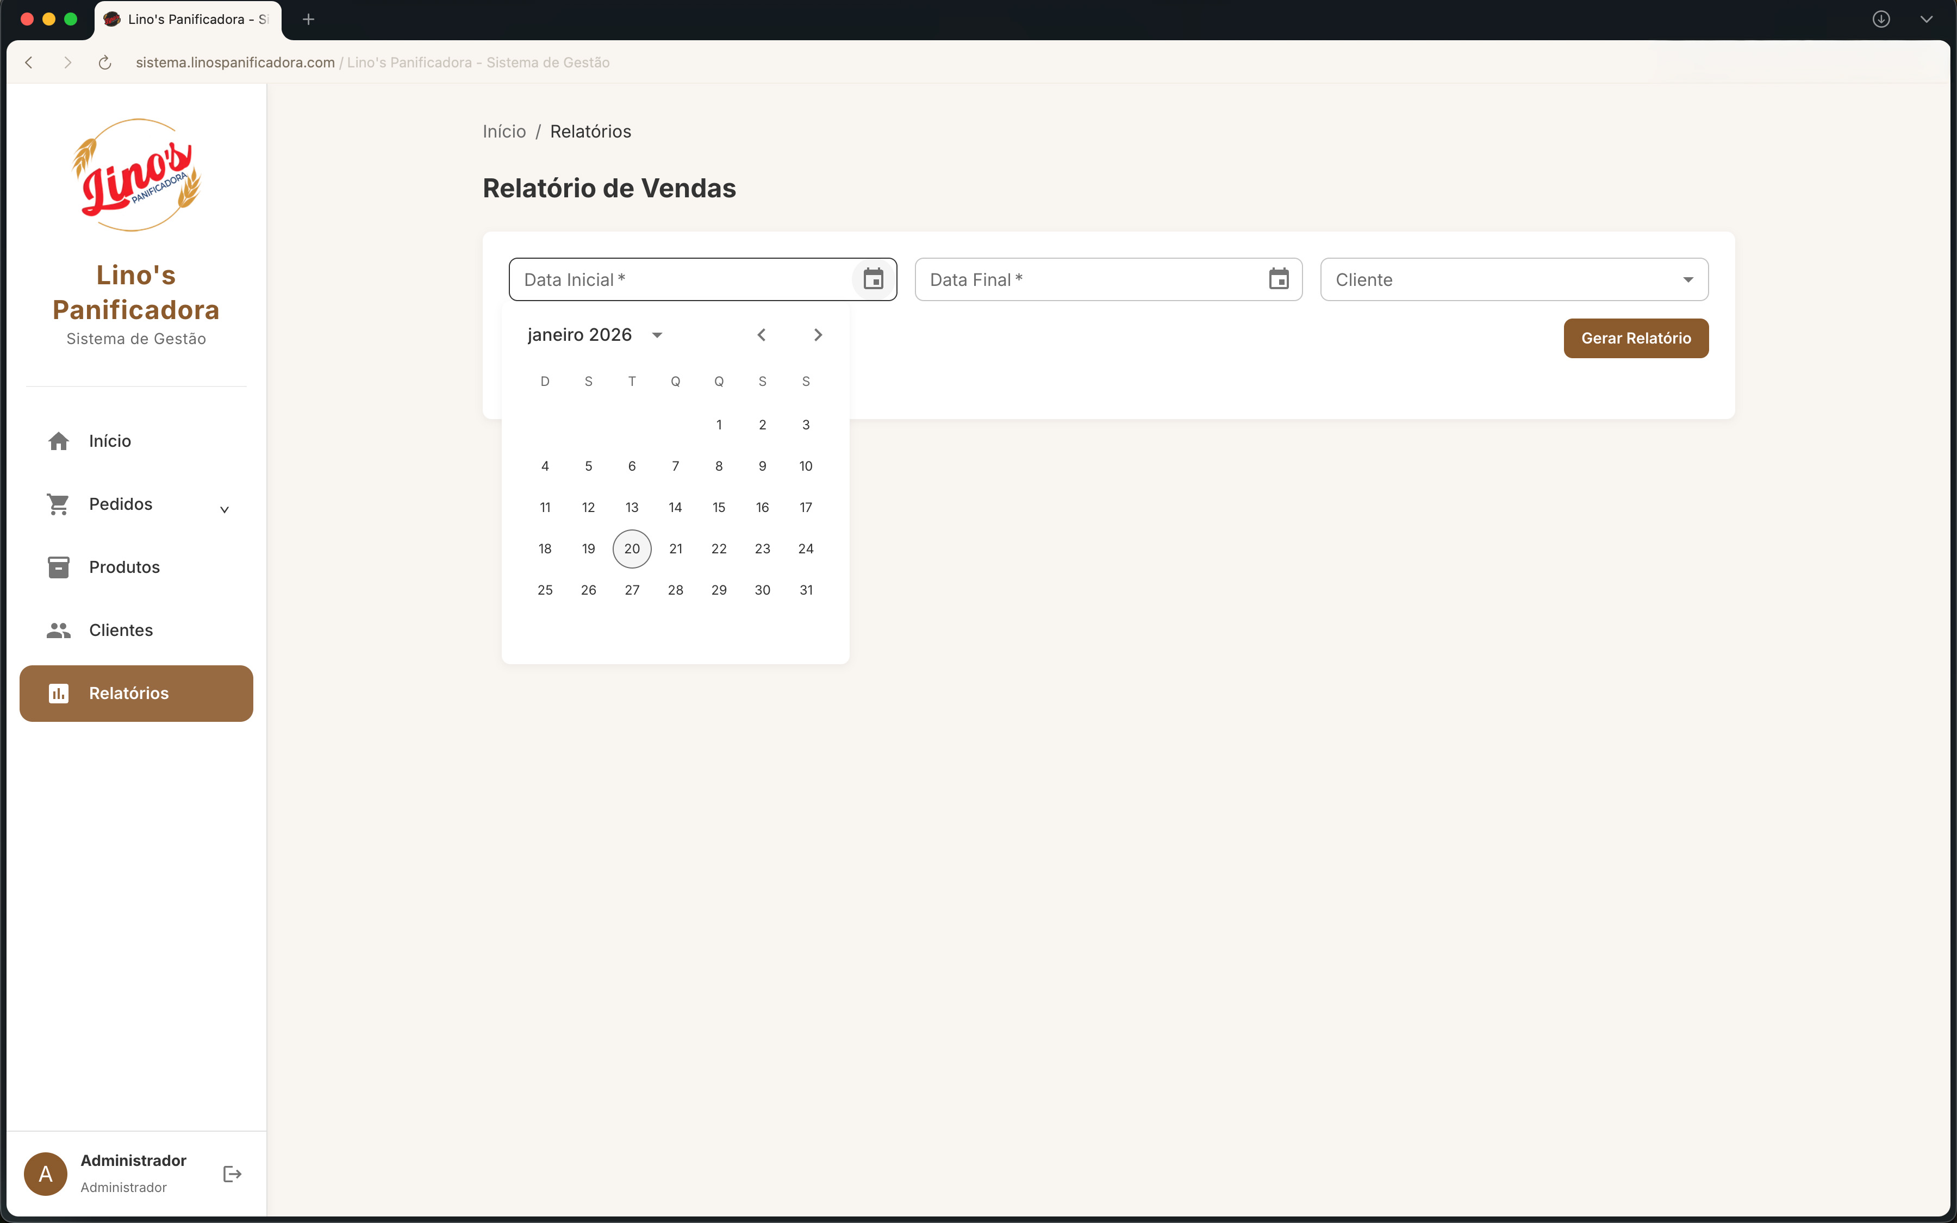Pick day 15 in the calendar
The width and height of the screenshot is (1957, 1223).
[x=718, y=507]
